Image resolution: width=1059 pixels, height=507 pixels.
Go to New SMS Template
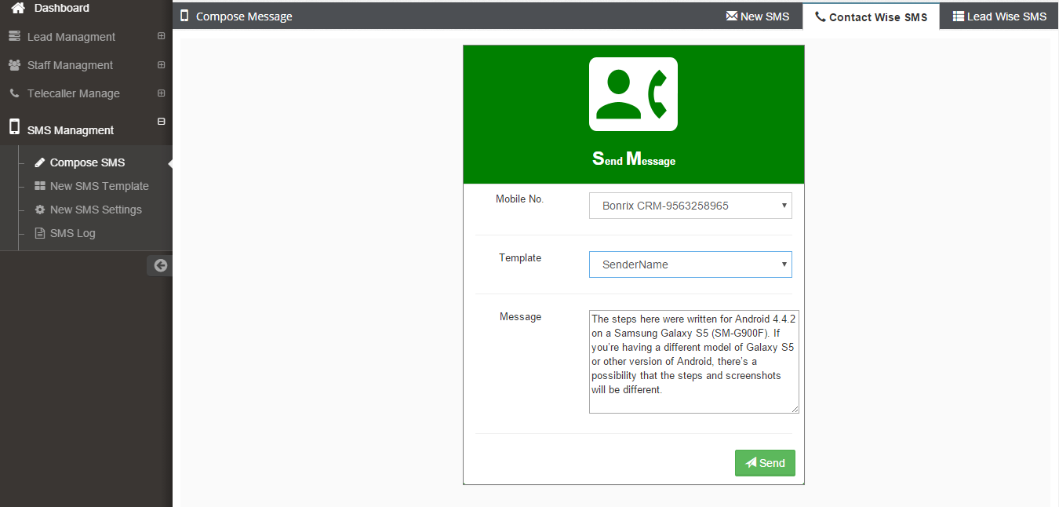point(99,186)
